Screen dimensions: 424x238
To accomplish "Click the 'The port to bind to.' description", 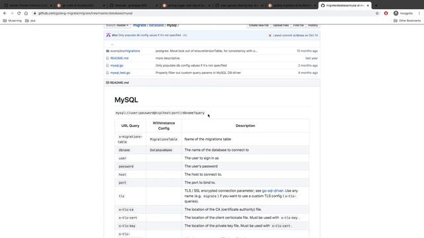I will (200, 182).
